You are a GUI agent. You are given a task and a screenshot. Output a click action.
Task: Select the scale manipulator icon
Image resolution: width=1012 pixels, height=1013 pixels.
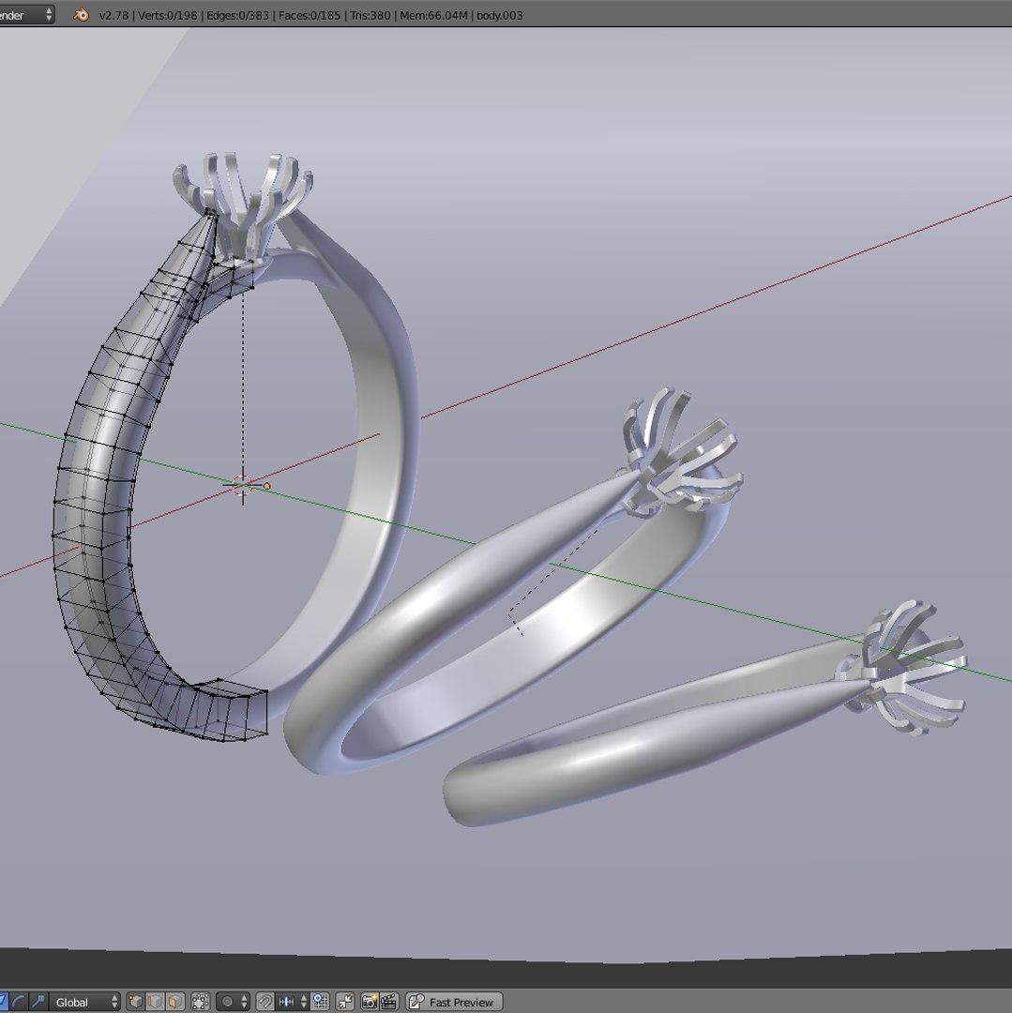click(x=38, y=1002)
